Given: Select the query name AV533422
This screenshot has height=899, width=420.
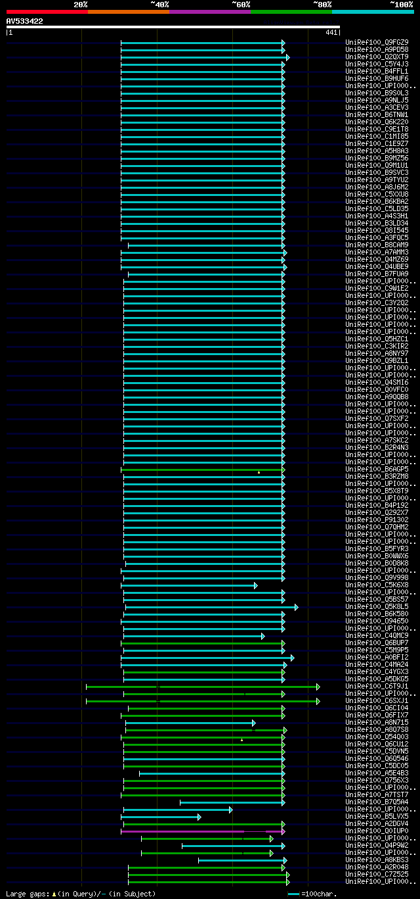Looking at the screenshot, I should (25, 21).
